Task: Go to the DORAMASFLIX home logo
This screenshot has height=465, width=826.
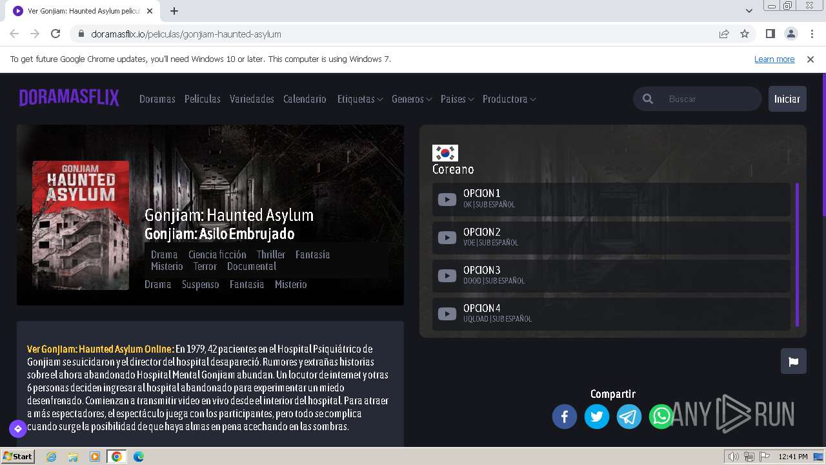Action: point(69,98)
